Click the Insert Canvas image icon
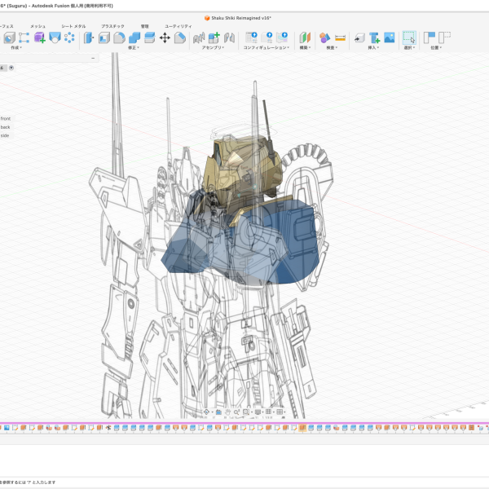 pos(390,37)
